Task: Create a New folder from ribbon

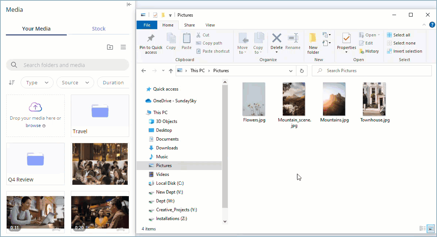Action: [313, 44]
